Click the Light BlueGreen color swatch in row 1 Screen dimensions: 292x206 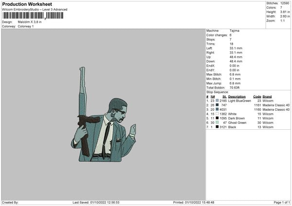tap(217, 101)
